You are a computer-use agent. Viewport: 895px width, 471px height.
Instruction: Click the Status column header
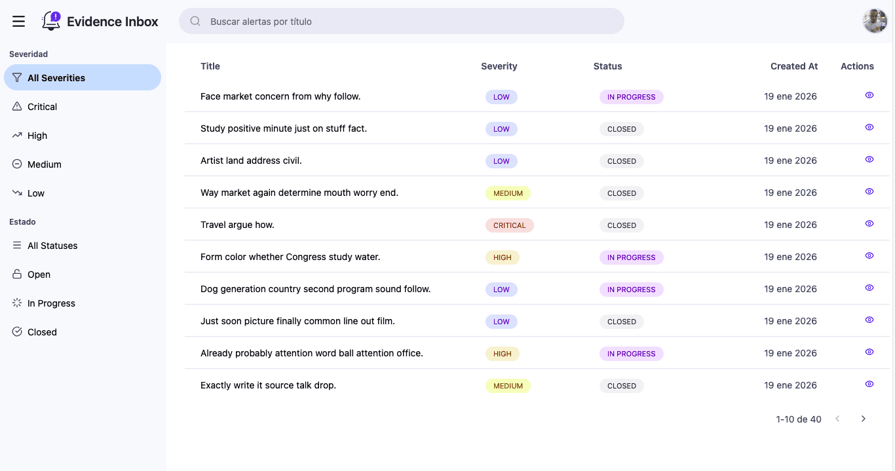pos(608,66)
